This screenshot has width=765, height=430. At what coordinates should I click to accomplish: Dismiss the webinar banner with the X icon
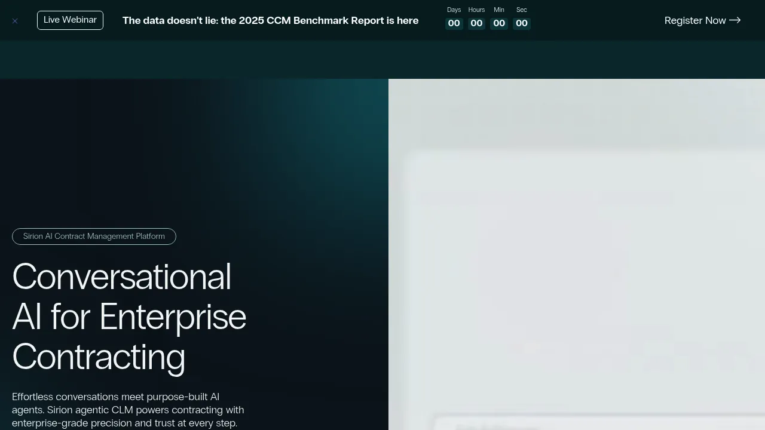pos(15,21)
